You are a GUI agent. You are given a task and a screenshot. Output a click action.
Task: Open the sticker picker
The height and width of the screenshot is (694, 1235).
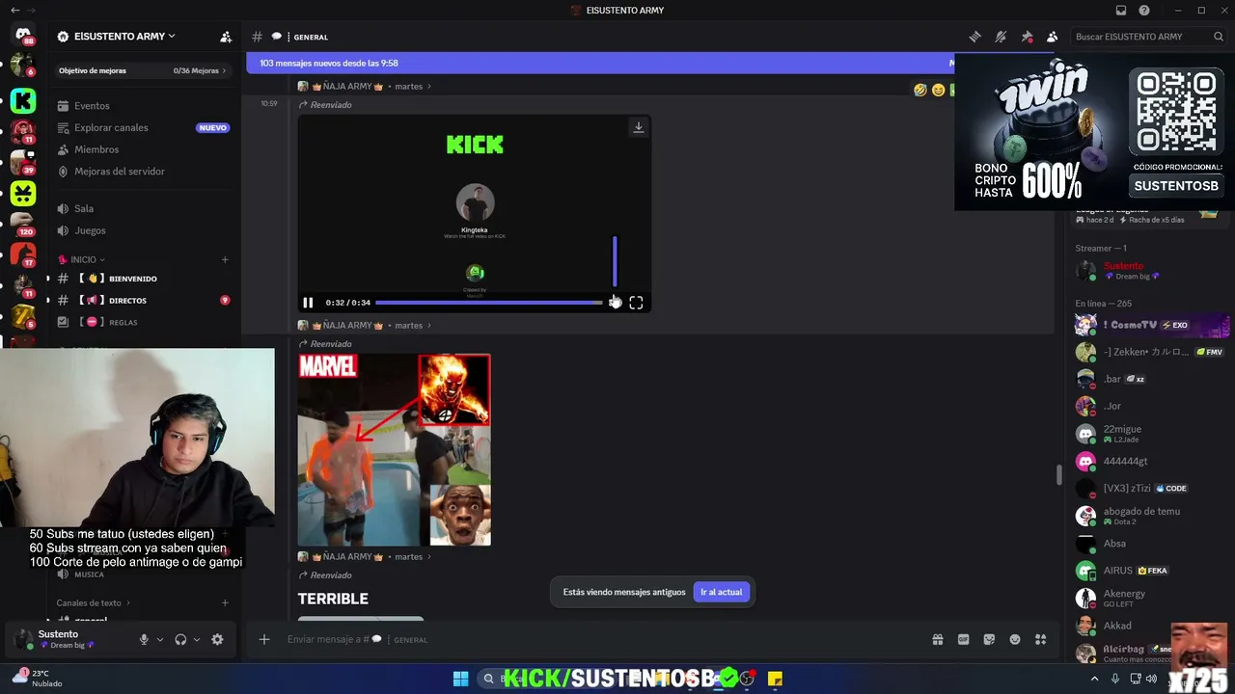tap(989, 639)
